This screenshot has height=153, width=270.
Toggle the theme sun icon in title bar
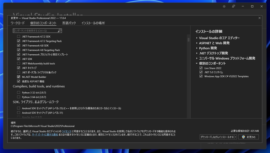[224, 6]
